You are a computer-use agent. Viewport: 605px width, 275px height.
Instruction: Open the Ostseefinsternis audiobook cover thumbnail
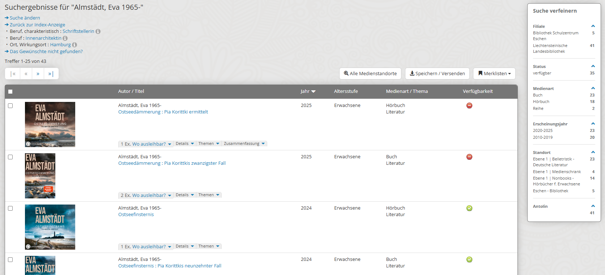[50, 227]
